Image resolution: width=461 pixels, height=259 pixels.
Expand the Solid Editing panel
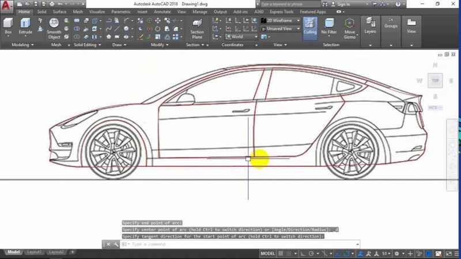(88, 45)
